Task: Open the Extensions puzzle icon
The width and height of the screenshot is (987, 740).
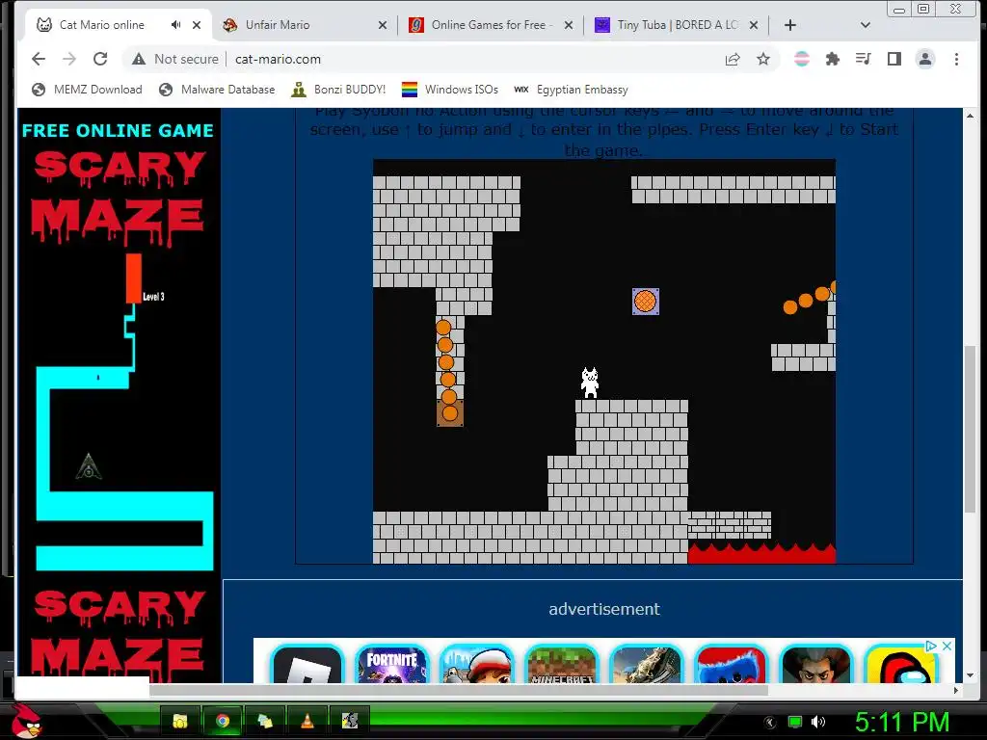Action: pyautogui.click(x=832, y=59)
